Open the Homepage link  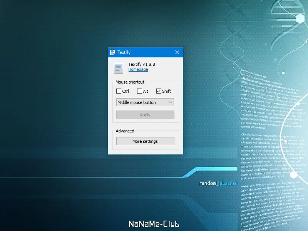[138, 69]
